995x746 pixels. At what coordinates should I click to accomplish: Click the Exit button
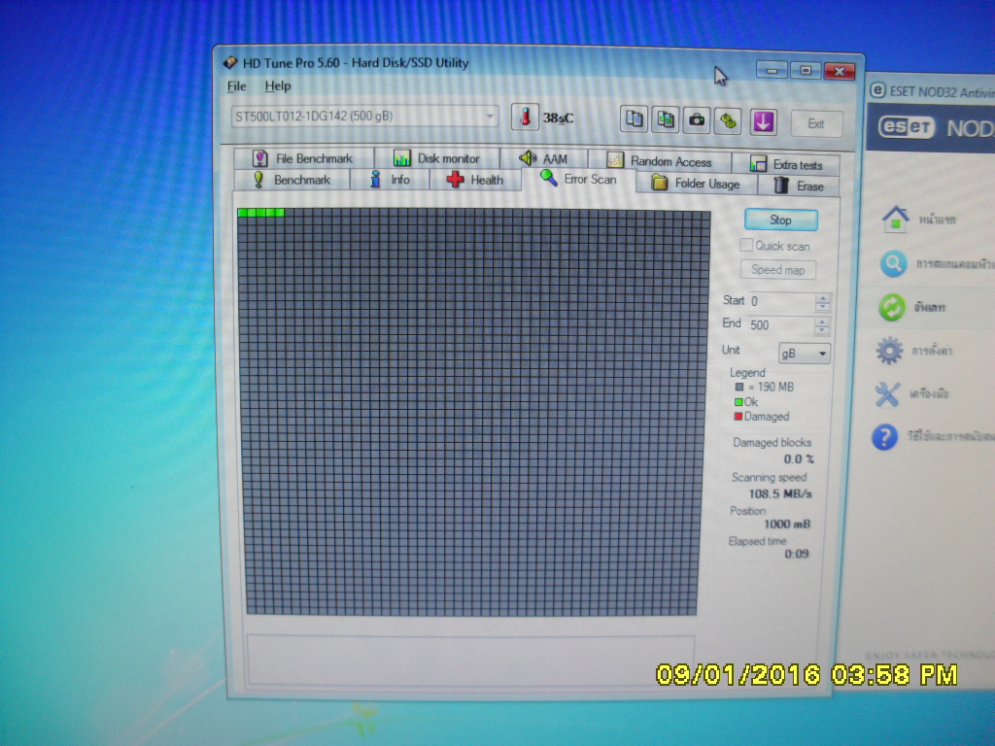coord(816,123)
